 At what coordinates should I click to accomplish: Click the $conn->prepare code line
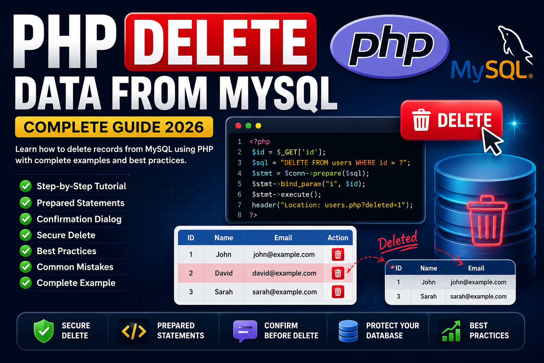(x=311, y=173)
